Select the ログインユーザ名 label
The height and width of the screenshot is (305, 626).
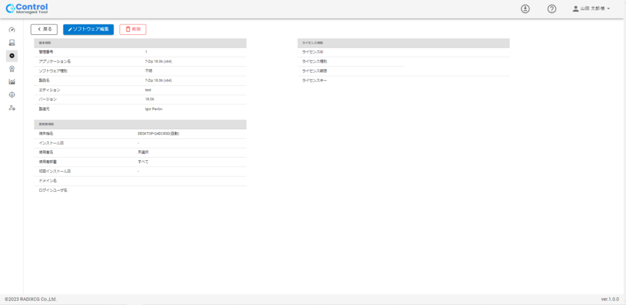pos(53,191)
